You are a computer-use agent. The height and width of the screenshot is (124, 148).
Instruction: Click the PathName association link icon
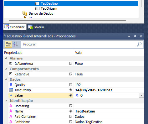pyautogui.click(x=71, y=122)
